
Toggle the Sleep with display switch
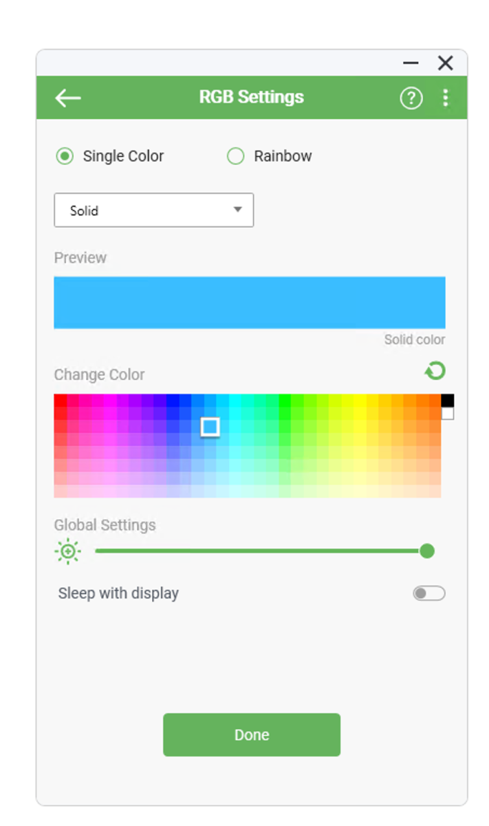coord(429,593)
